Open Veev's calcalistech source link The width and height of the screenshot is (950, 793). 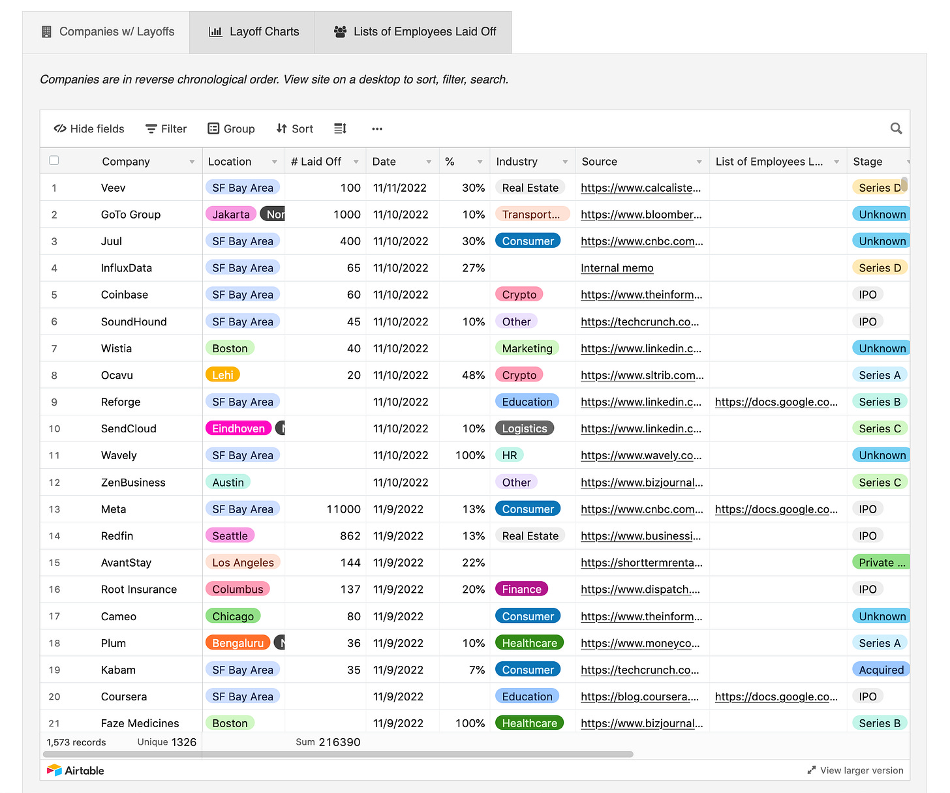[641, 188]
